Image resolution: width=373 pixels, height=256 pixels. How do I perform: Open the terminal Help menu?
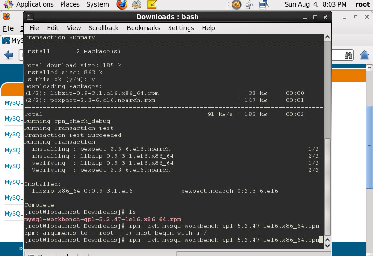208,28
